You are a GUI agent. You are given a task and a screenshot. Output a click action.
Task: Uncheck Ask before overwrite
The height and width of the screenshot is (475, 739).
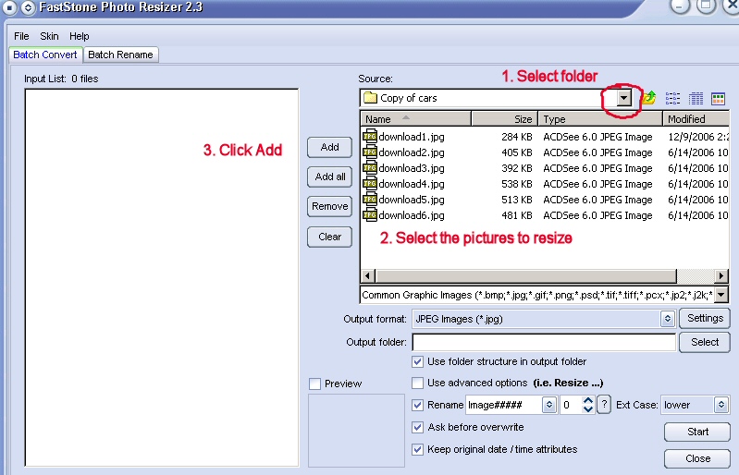pos(418,427)
